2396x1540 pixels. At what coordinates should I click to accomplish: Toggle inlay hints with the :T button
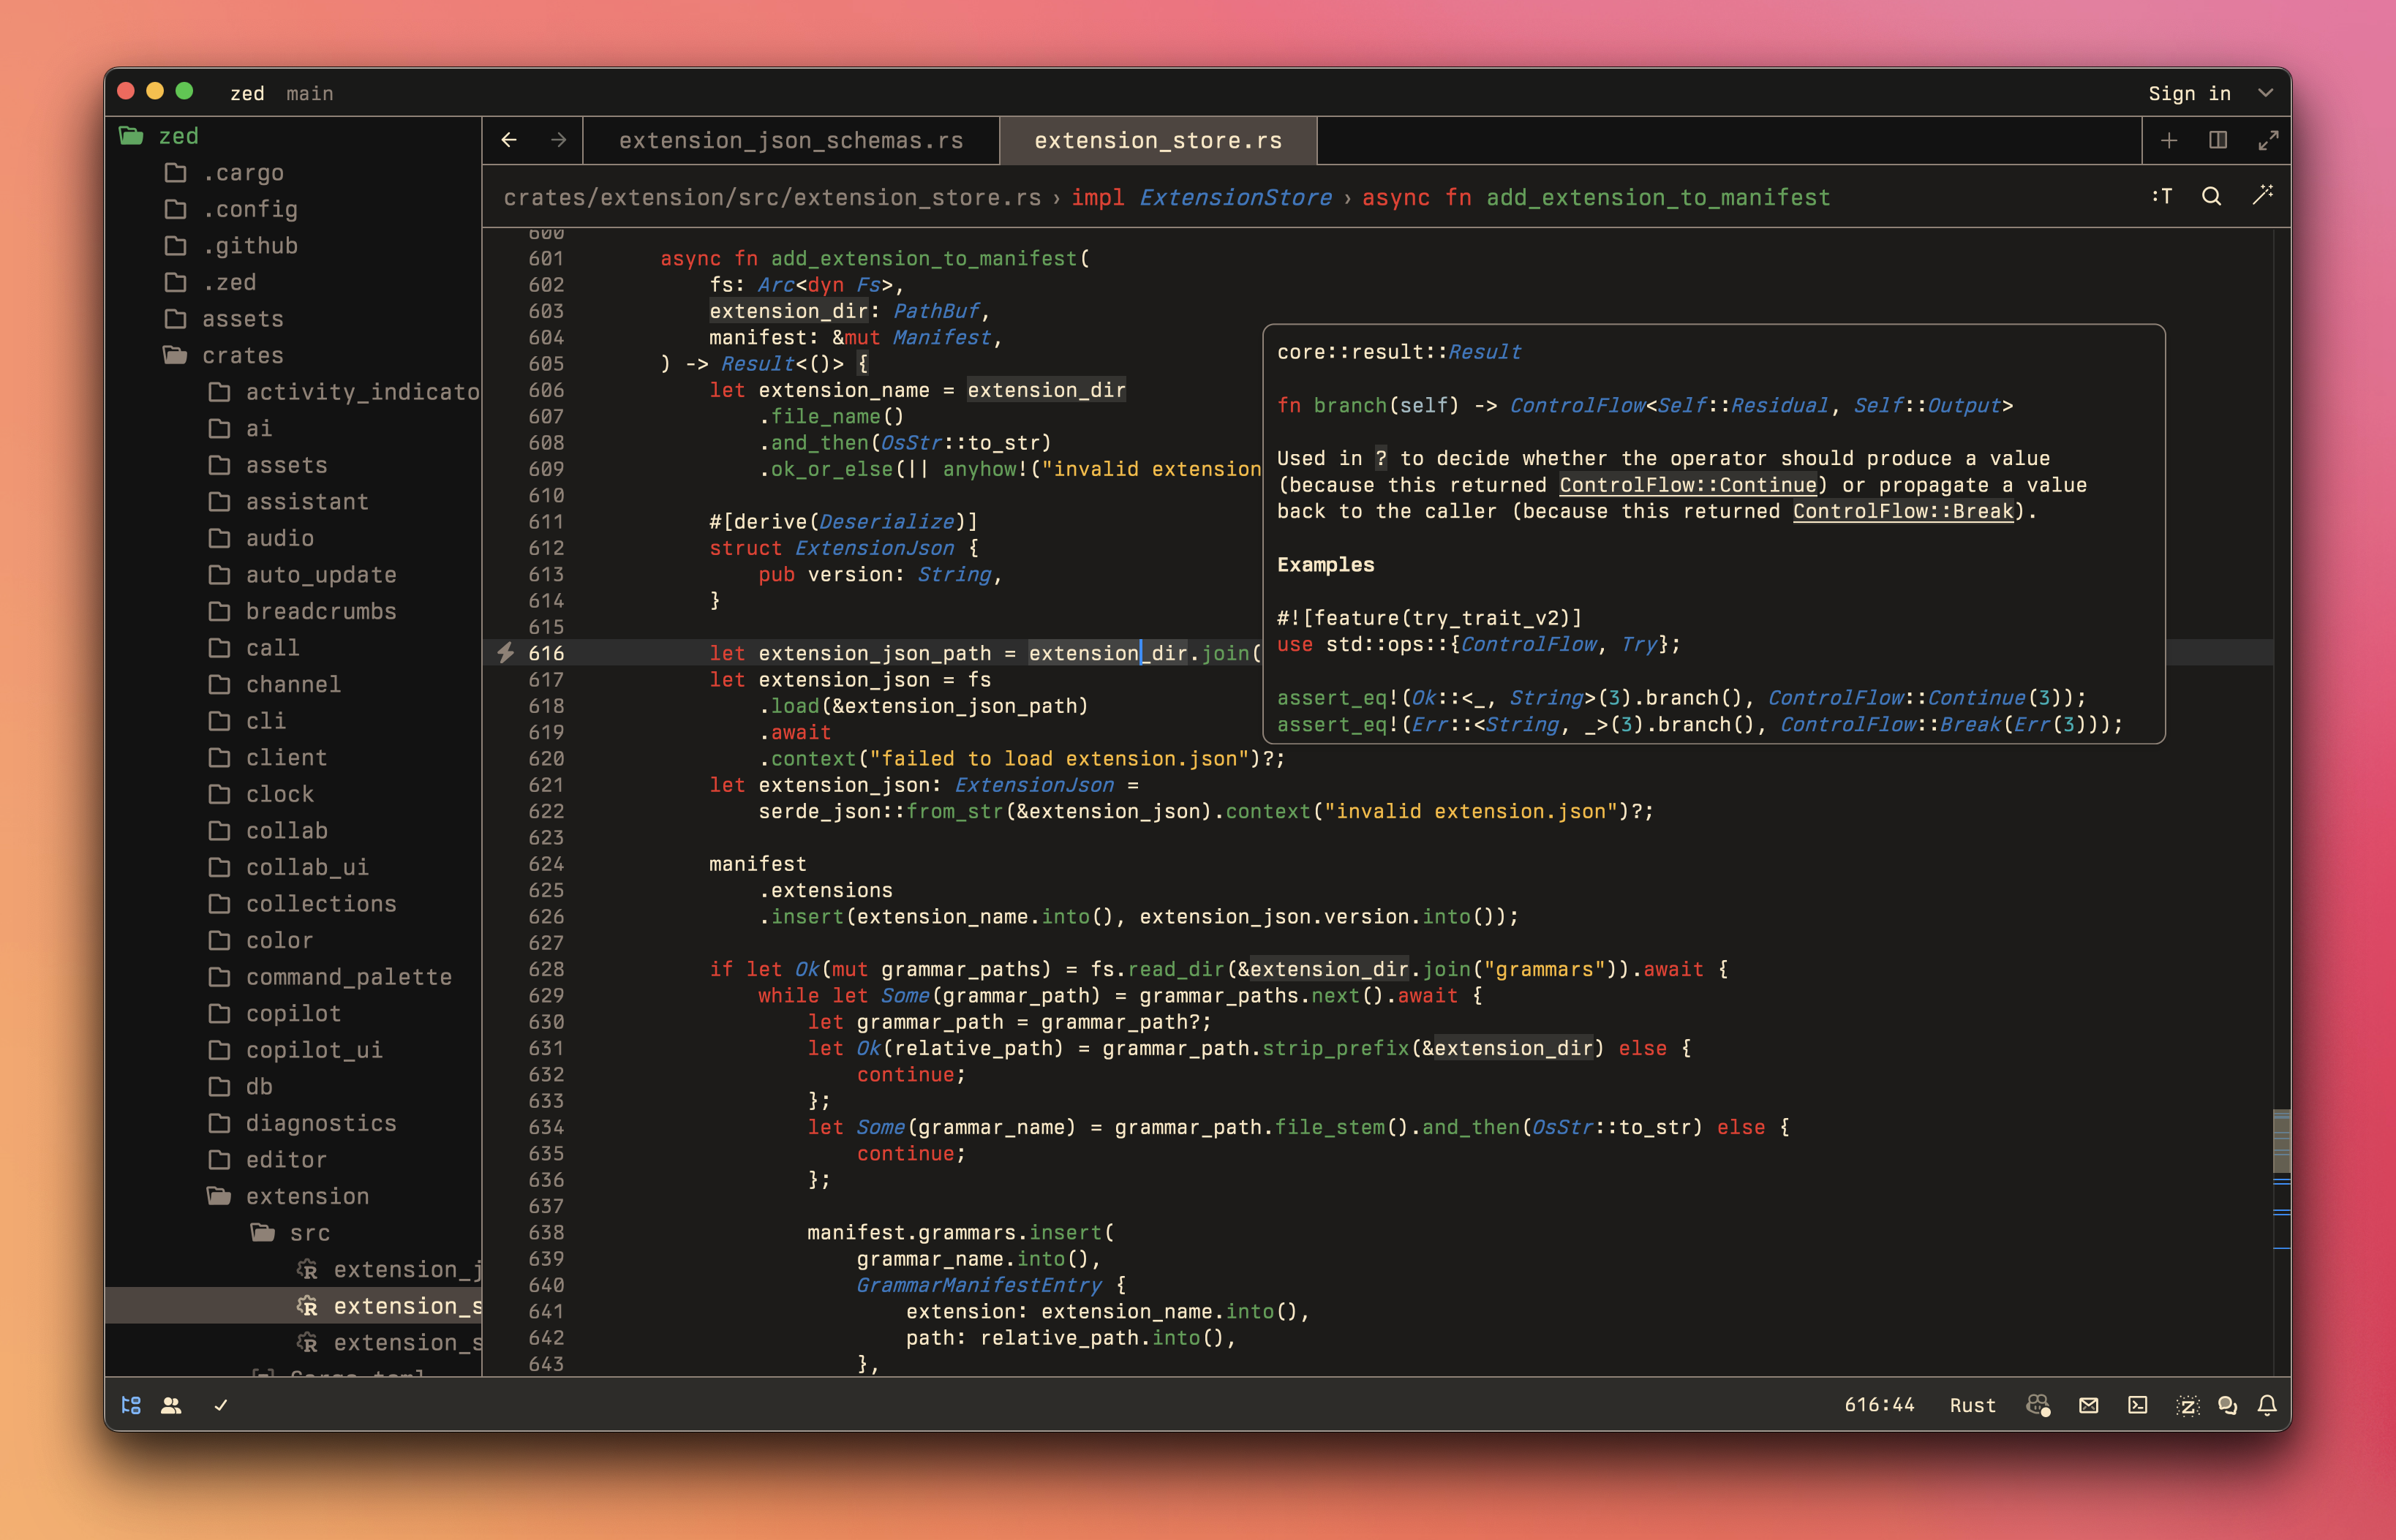[2162, 196]
